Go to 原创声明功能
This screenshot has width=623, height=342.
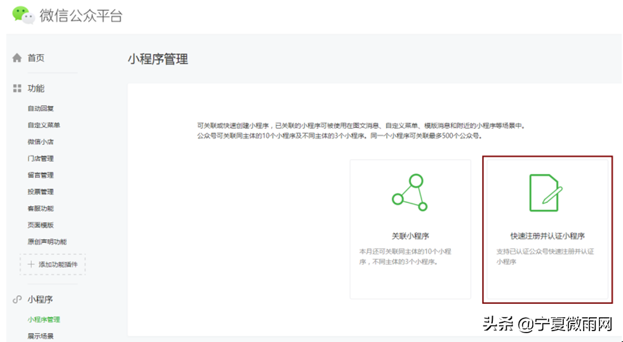(x=47, y=242)
